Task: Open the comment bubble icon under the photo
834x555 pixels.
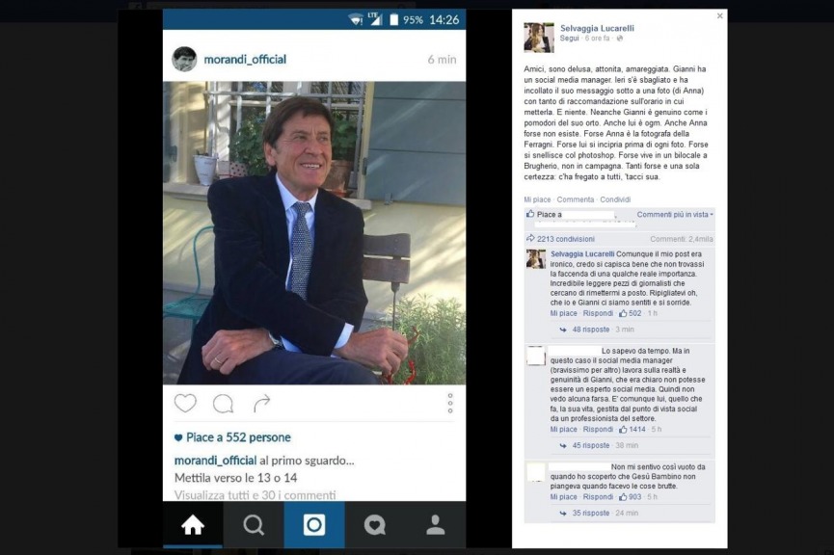Action: point(223,404)
